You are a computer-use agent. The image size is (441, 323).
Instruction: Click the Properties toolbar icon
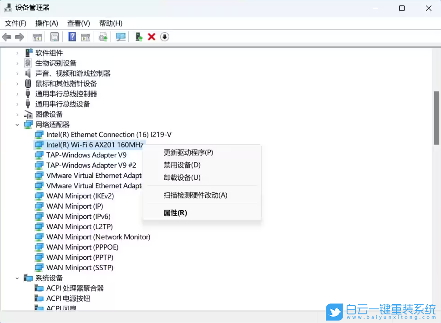(55, 37)
